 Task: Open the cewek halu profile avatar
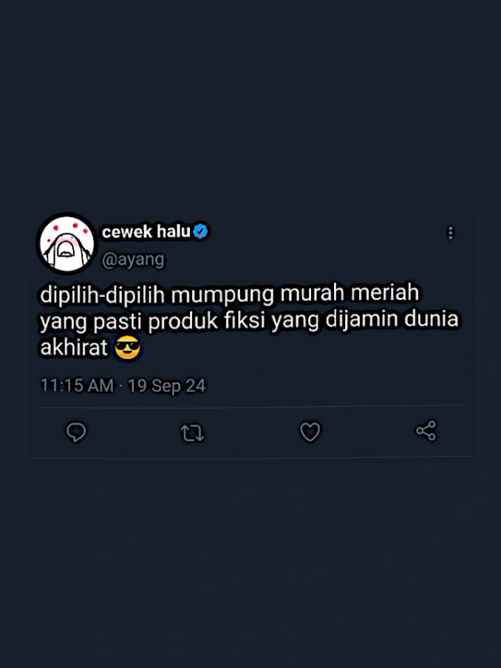pyautogui.click(x=67, y=244)
